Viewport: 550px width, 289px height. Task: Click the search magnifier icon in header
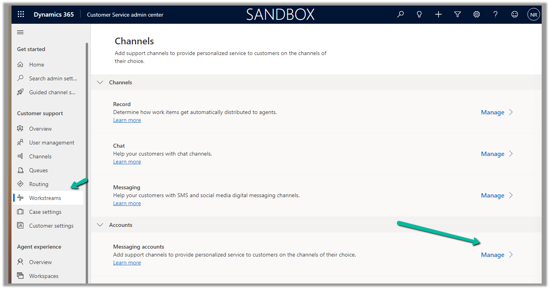[x=400, y=14]
